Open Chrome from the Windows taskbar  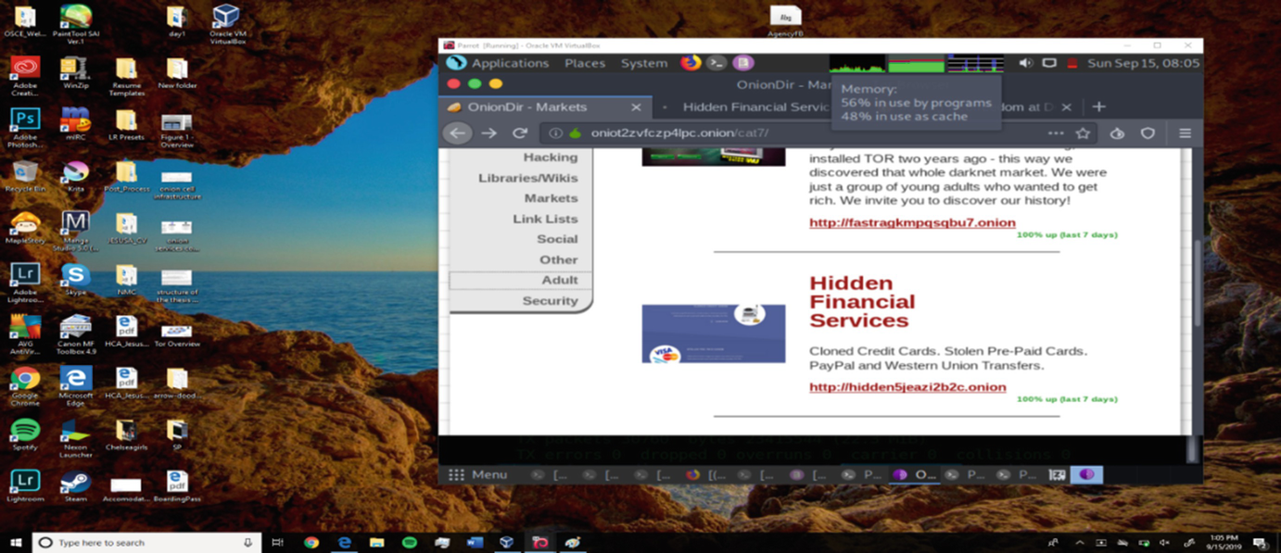pyautogui.click(x=311, y=542)
